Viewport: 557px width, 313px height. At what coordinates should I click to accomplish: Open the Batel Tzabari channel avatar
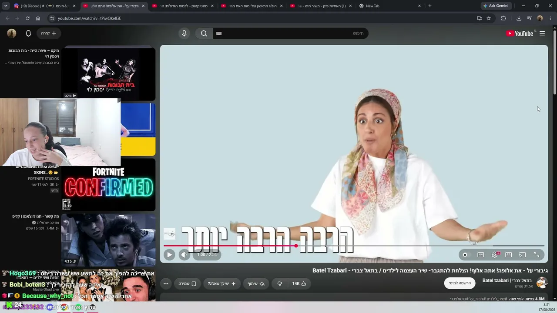pyautogui.click(x=542, y=283)
